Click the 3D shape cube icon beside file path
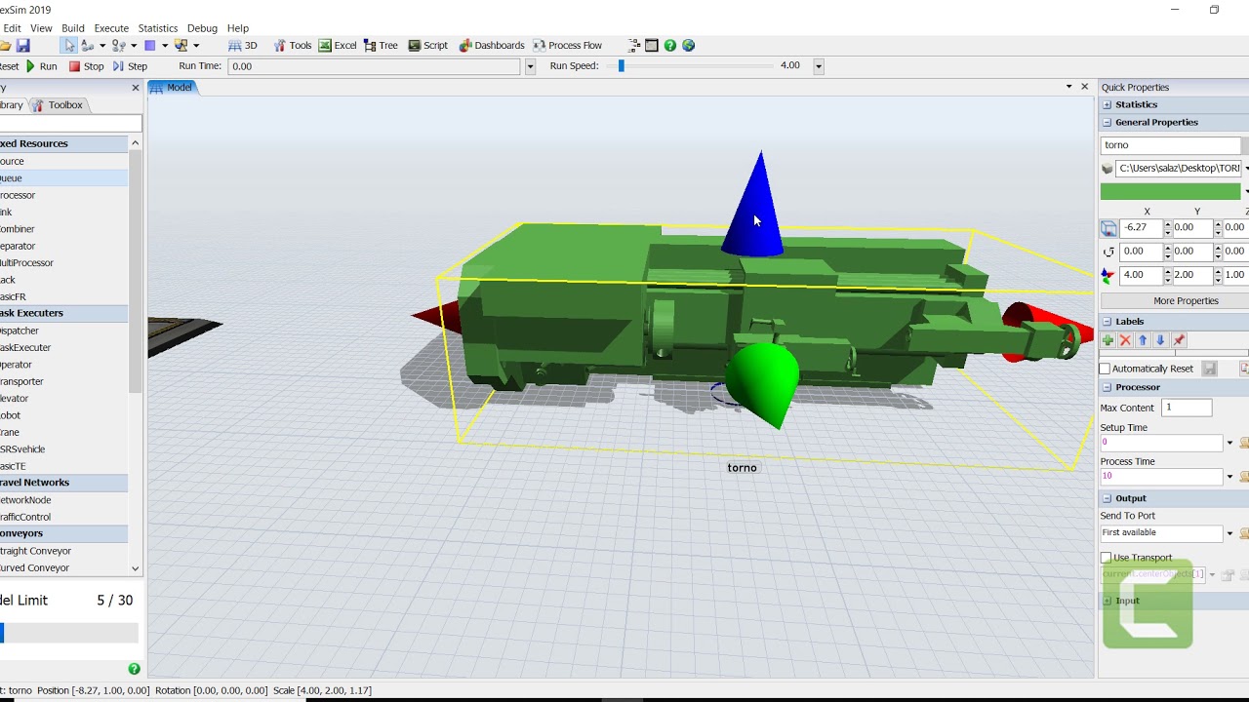 coord(1108,169)
